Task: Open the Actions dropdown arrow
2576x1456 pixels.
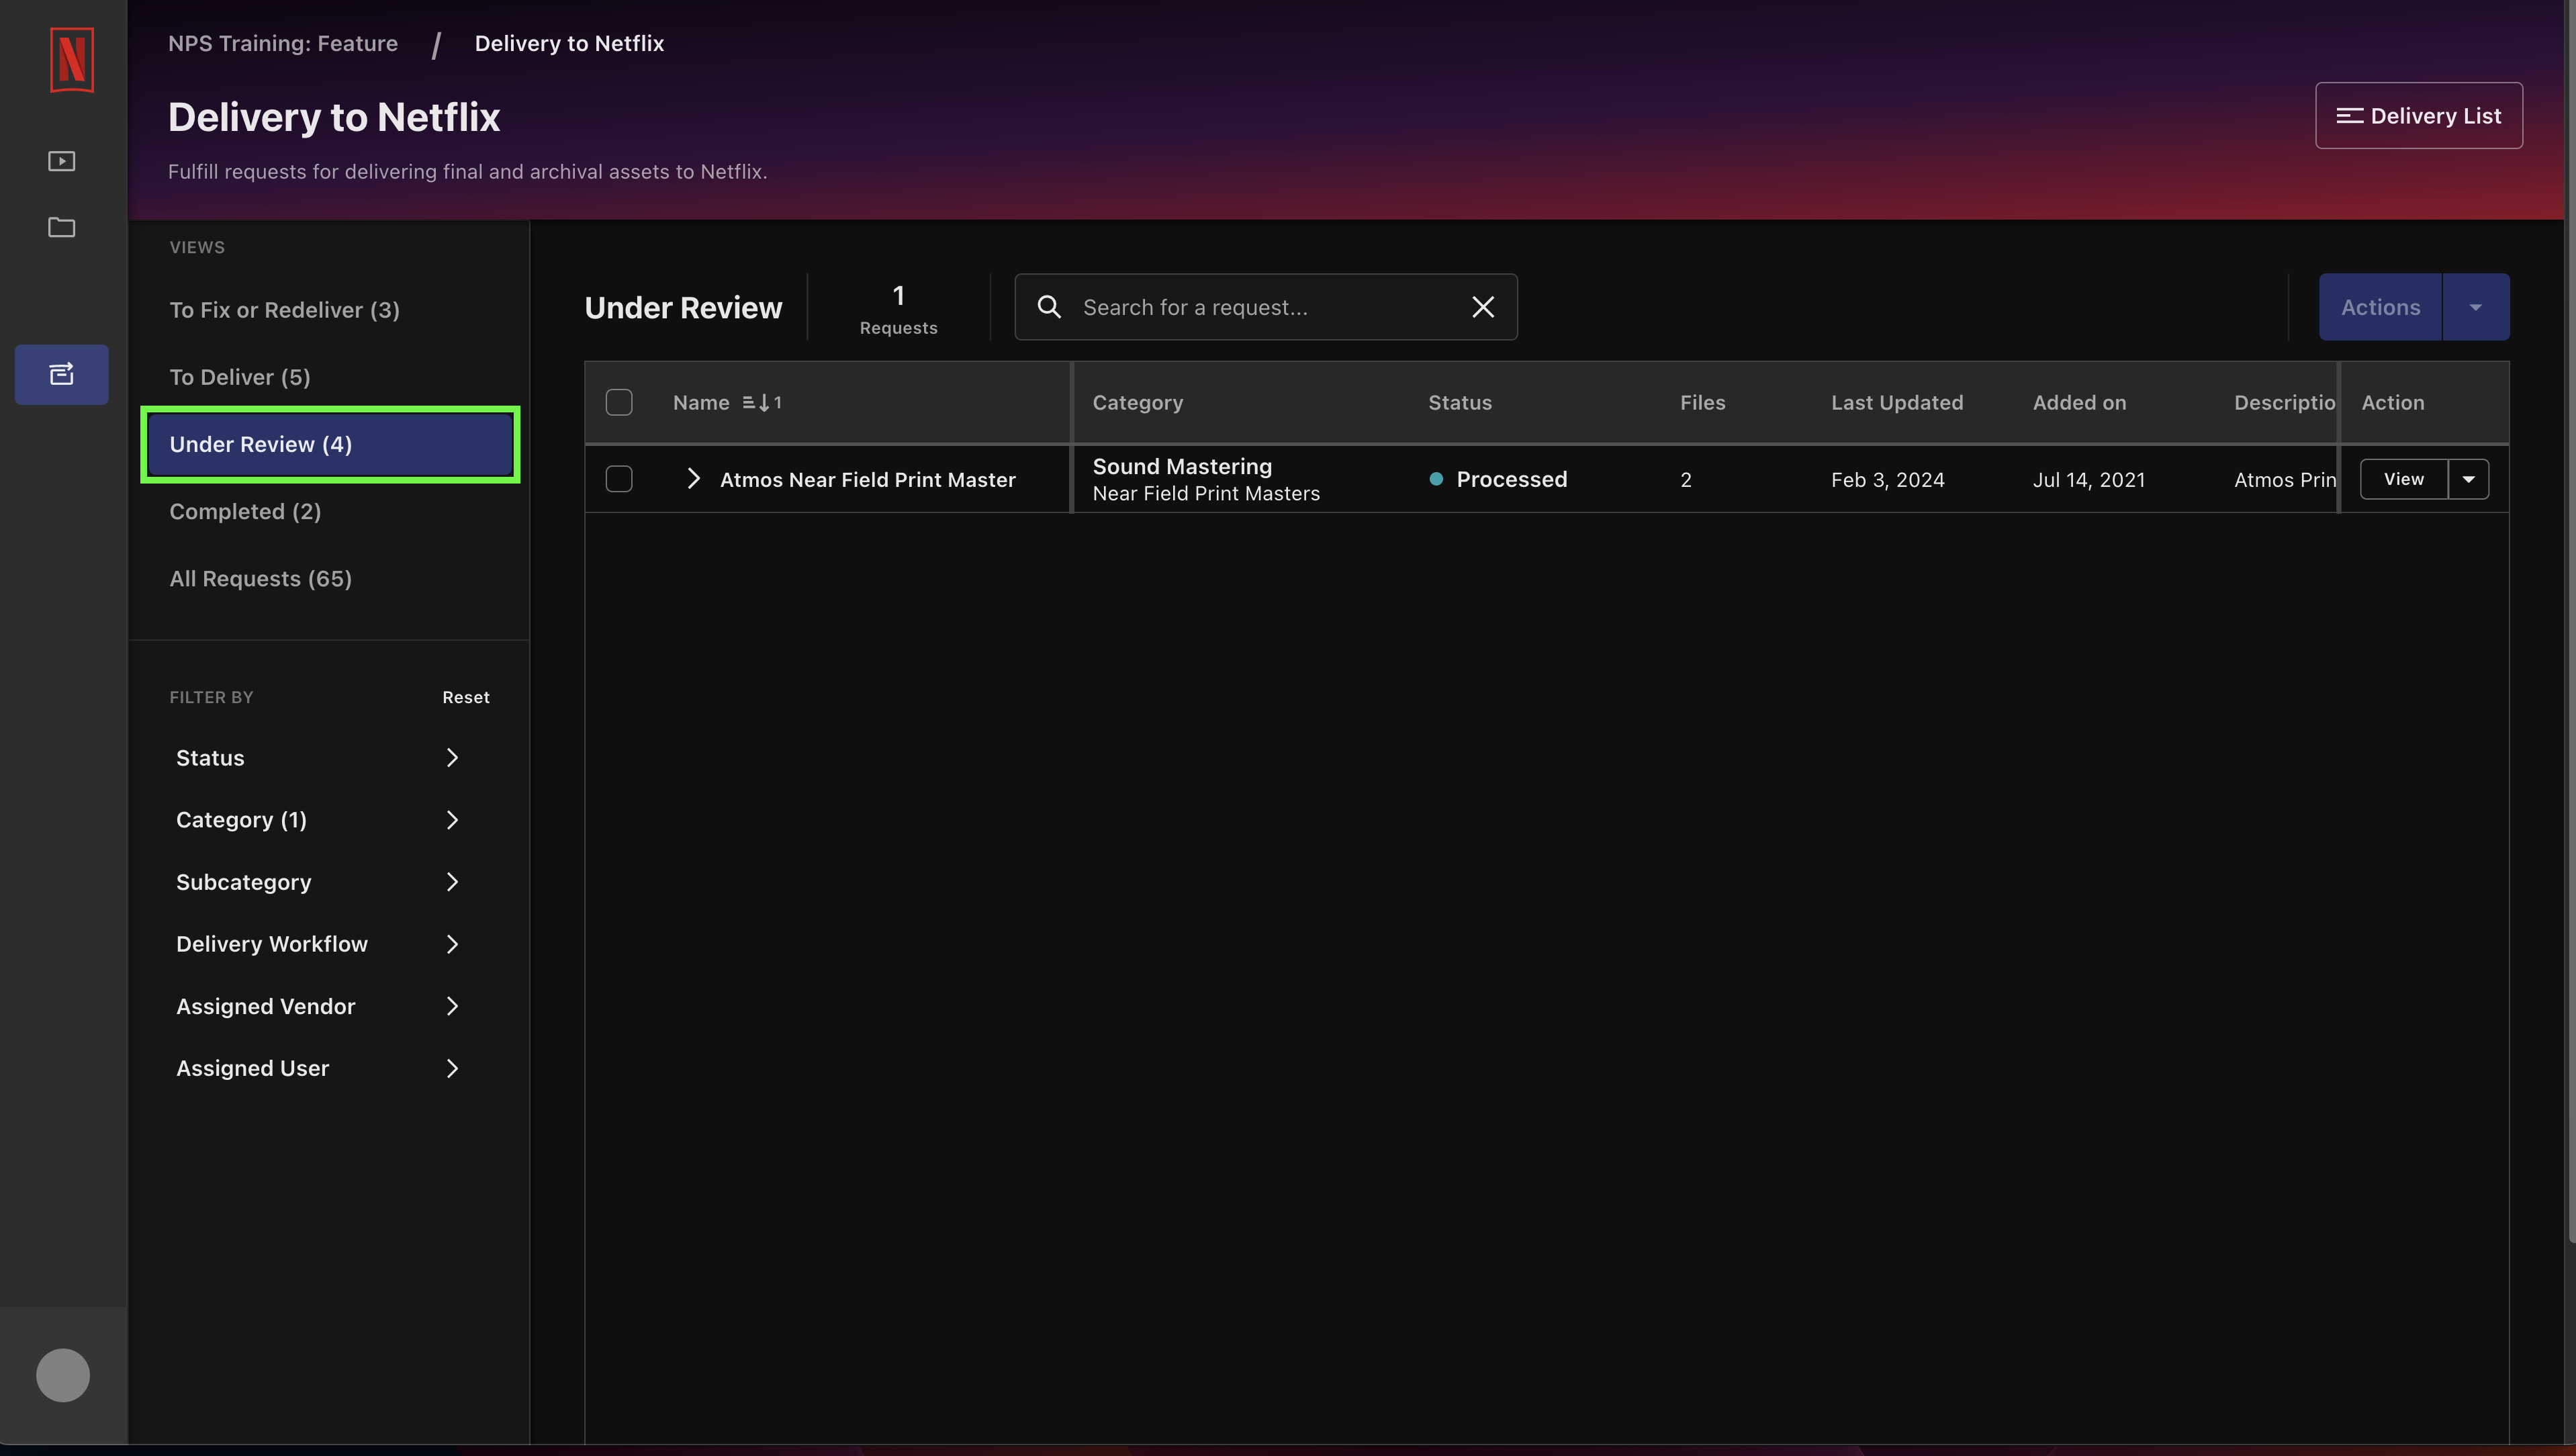Action: [x=2476, y=307]
